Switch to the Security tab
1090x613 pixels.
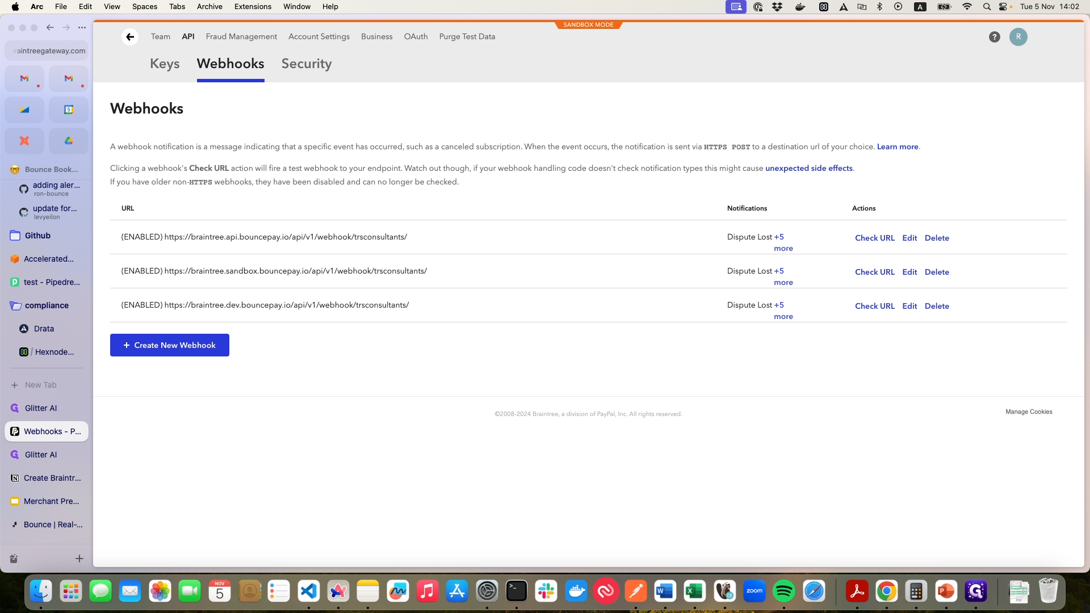pos(307,64)
